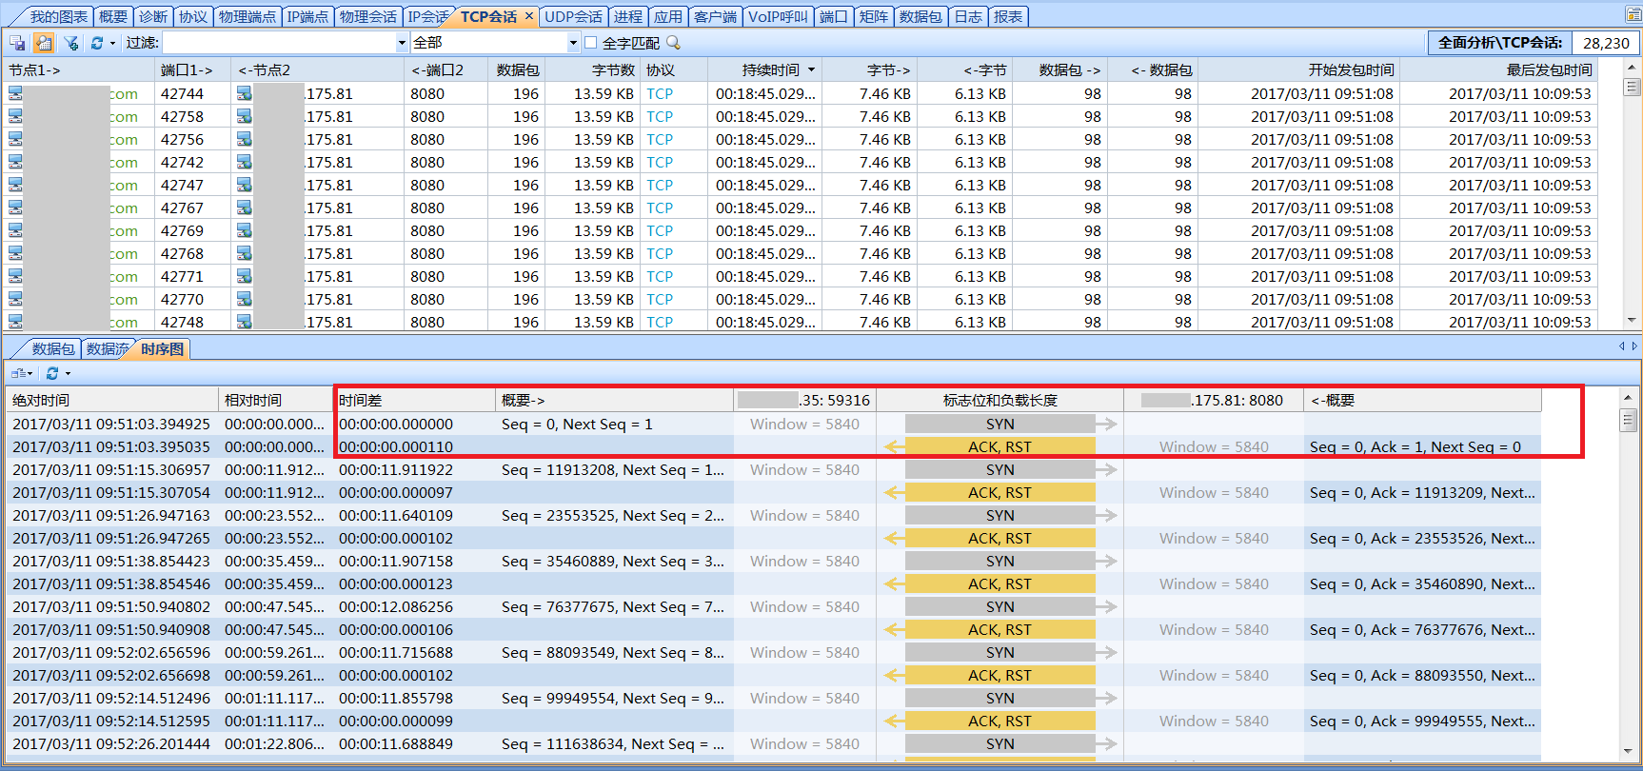The image size is (1643, 771).
Task: Click the export/save icon in the conversation toolbar
Action: coord(17,43)
